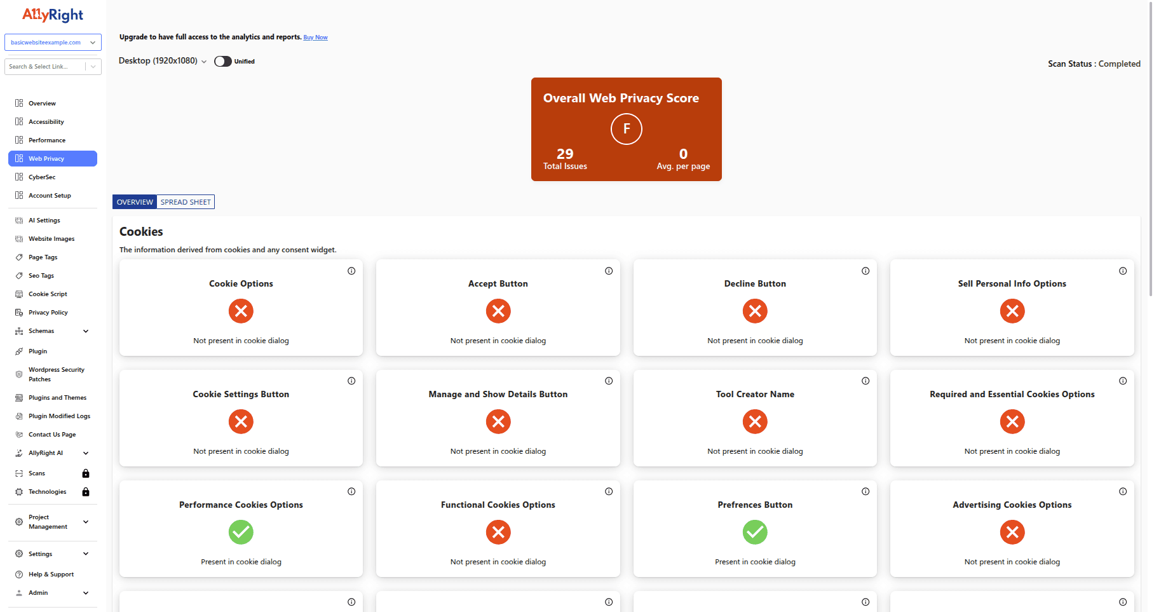Click the AllyRight logo

(x=53, y=14)
